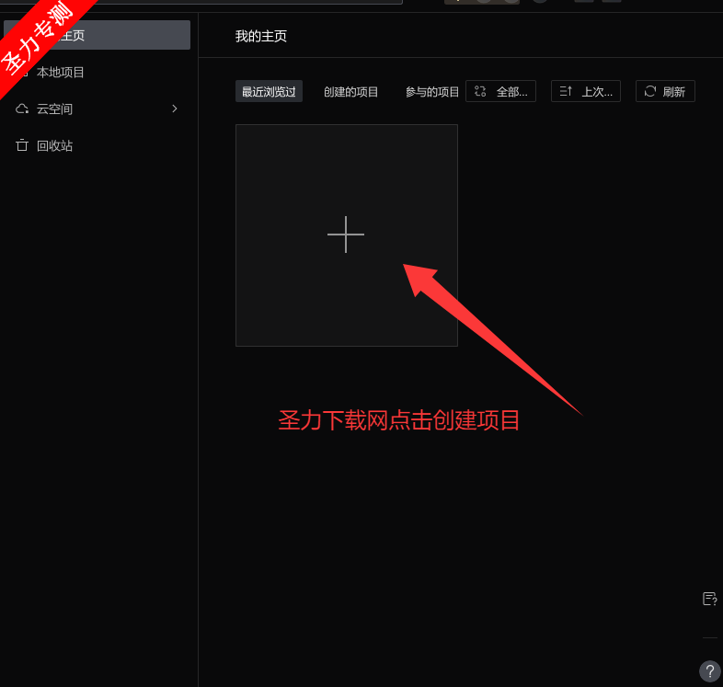Open the feedback document icon on right edge
Screen dimensions: 723x687
pyautogui.click(x=709, y=599)
